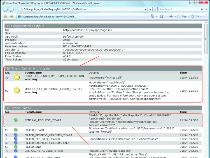Image resolution: width=210 pixels, height=158 pixels.
Task: Open event link 5. FILTER_PREPROC_HEADERS_END
Action: [6, 143]
